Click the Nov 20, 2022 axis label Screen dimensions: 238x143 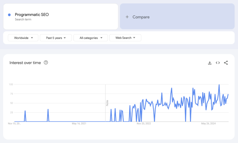144,124
